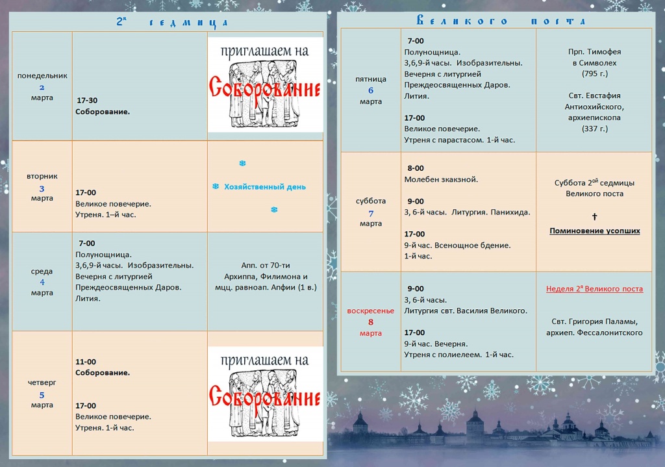This screenshot has width=665, height=467.
Task: Select the "вторник 3 марта" day cell
Action: click(x=42, y=187)
